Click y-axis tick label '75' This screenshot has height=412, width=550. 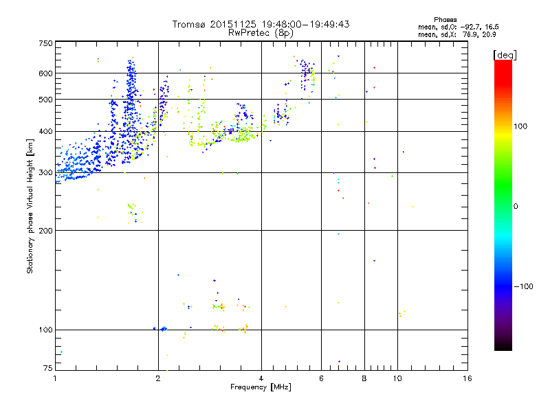click(48, 368)
